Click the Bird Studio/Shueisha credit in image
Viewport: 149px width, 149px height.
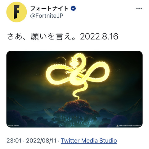[129, 126]
